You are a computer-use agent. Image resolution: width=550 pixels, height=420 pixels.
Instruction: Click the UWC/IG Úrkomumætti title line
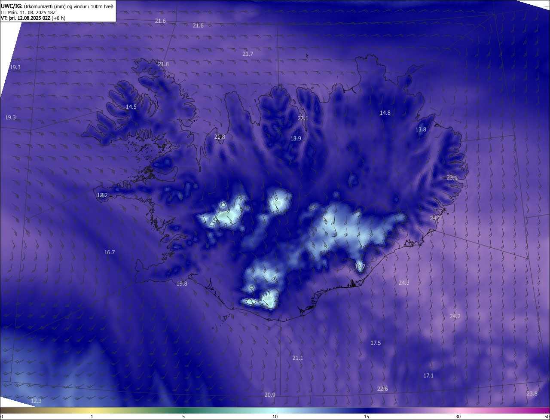[57, 6]
